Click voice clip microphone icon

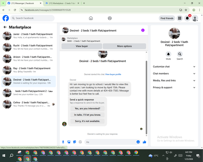(x=63, y=142)
